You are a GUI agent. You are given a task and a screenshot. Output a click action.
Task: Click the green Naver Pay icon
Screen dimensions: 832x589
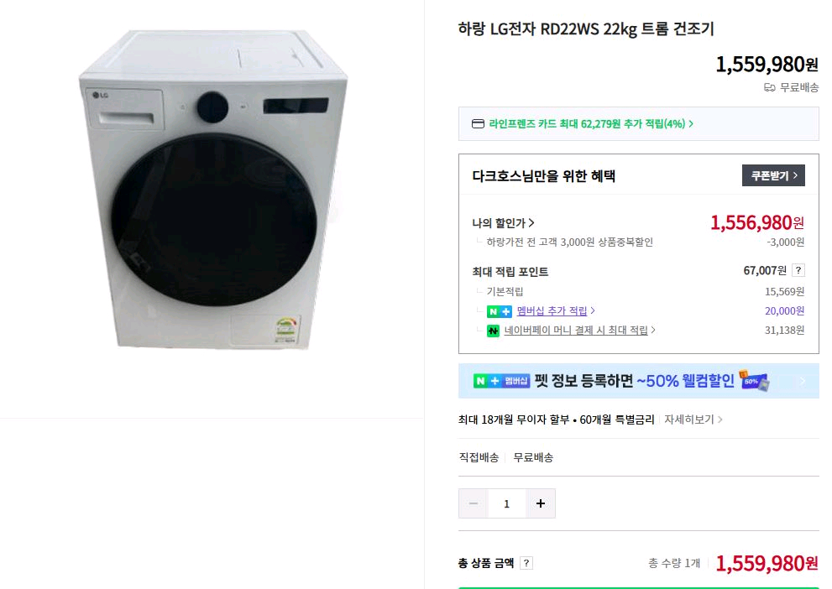(x=493, y=331)
